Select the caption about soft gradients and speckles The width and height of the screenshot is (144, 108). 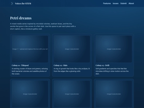click(x=112, y=71)
